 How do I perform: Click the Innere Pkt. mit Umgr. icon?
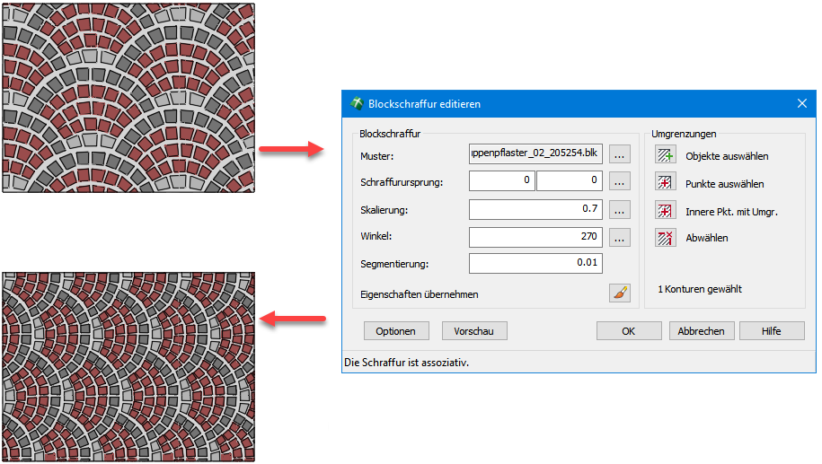tap(665, 211)
